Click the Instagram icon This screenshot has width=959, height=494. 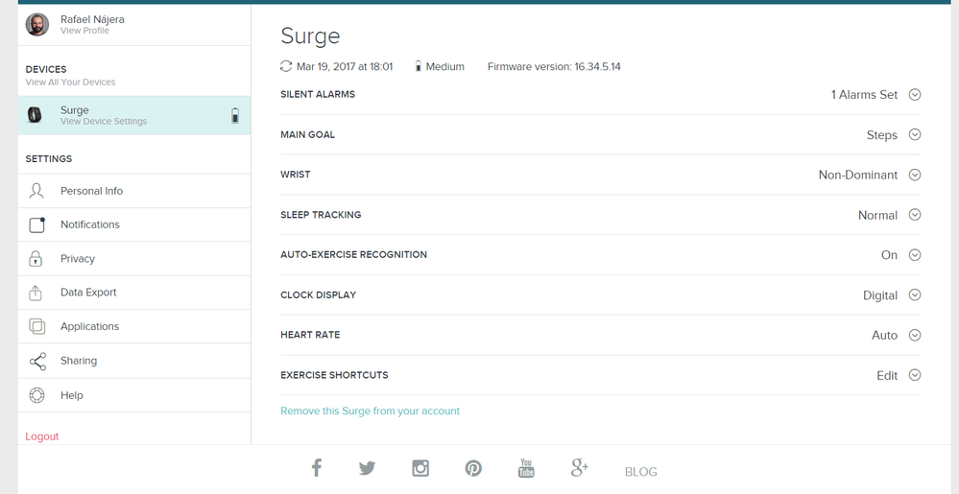(420, 468)
